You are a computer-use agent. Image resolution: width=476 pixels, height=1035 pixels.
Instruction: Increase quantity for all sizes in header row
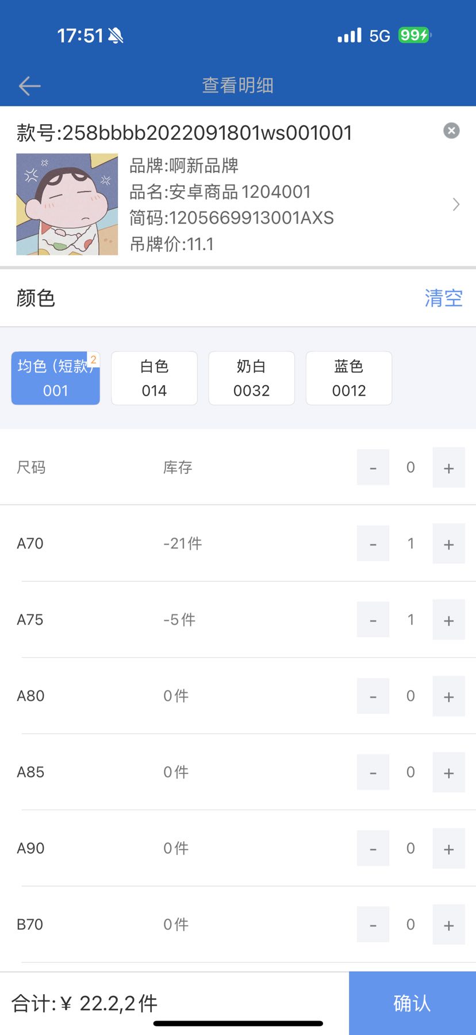tap(448, 468)
